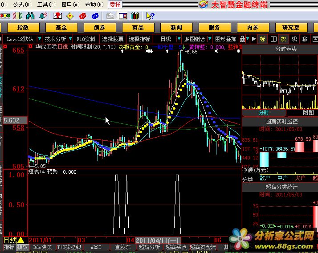Open the 帮助(H) menu
Screen dimensions: 318x253
[94, 4]
